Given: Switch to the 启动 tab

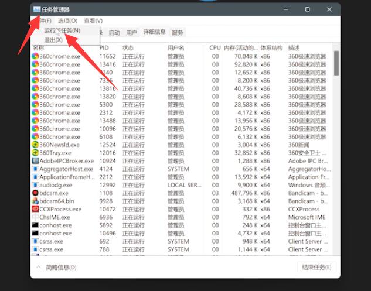Looking at the screenshot, I should [114, 33].
